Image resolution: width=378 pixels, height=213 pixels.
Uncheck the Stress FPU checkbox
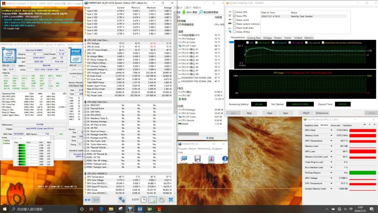(x=234, y=16)
